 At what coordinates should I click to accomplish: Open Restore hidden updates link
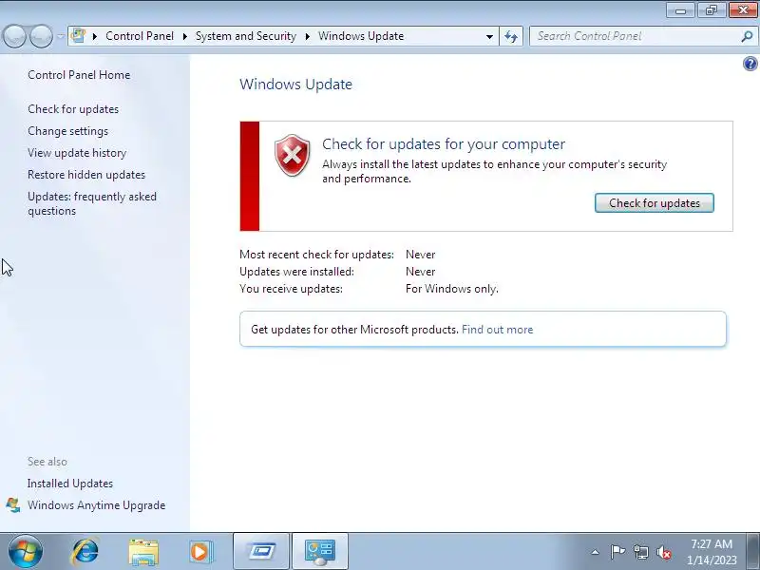coord(86,175)
